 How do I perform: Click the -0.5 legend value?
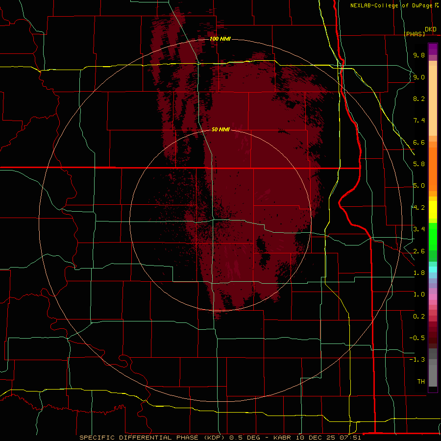(417, 338)
